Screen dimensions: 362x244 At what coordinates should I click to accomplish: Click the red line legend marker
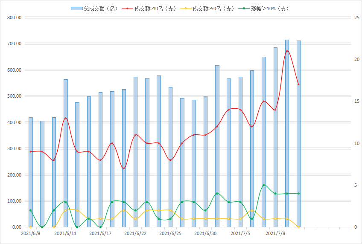click(x=127, y=9)
